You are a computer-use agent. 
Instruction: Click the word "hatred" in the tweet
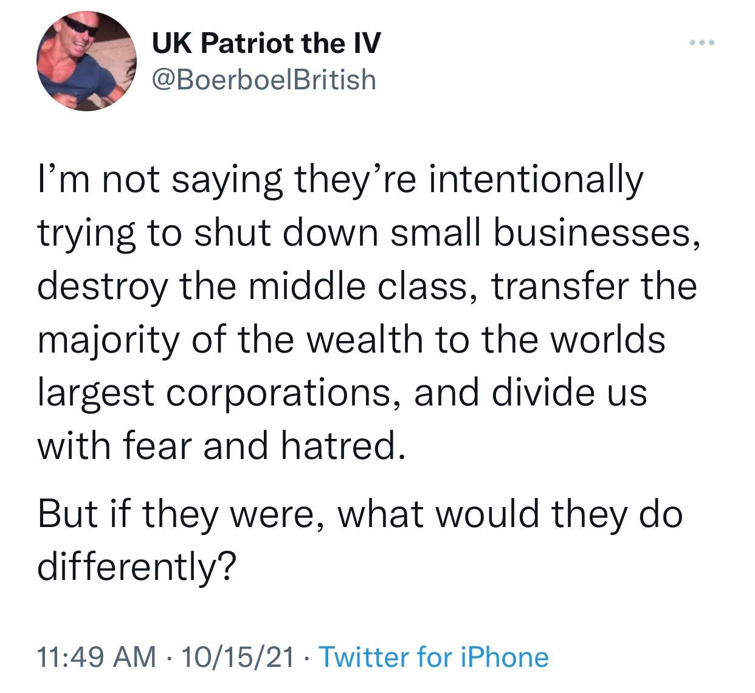point(342,445)
